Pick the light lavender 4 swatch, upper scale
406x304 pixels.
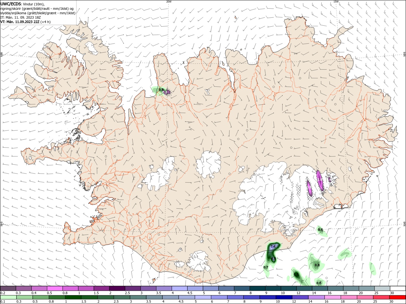pos(179,288)
